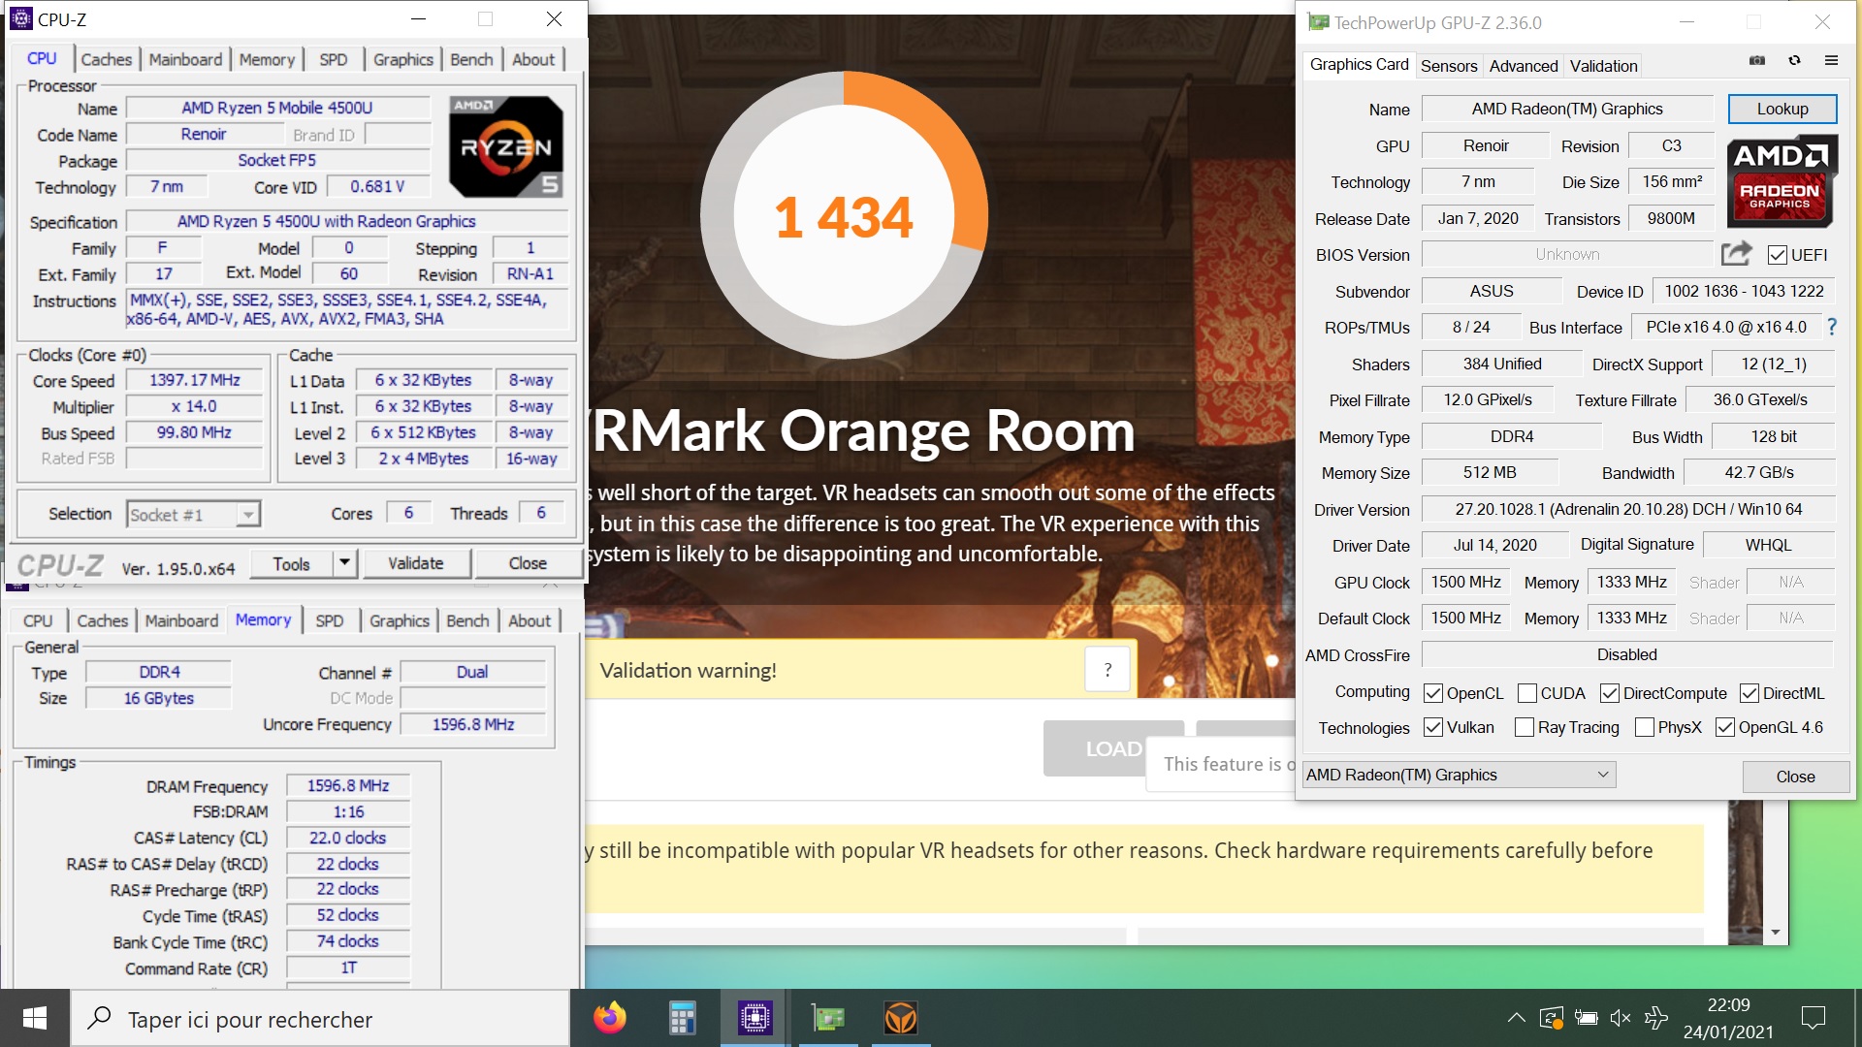Toggle the Vulkan checkbox
This screenshot has width=1862, height=1047.
tap(1432, 727)
